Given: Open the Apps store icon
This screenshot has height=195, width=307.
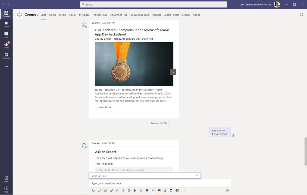Looking at the screenshot, I should click(x=6, y=179).
